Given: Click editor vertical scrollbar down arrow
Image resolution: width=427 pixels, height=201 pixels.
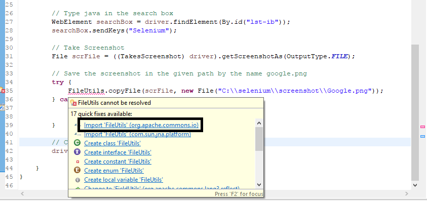Looking at the screenshot, I should click(x=415, y=185).
